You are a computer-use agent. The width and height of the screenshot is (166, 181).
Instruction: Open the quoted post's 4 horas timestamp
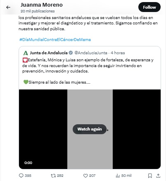coord(118,53)
